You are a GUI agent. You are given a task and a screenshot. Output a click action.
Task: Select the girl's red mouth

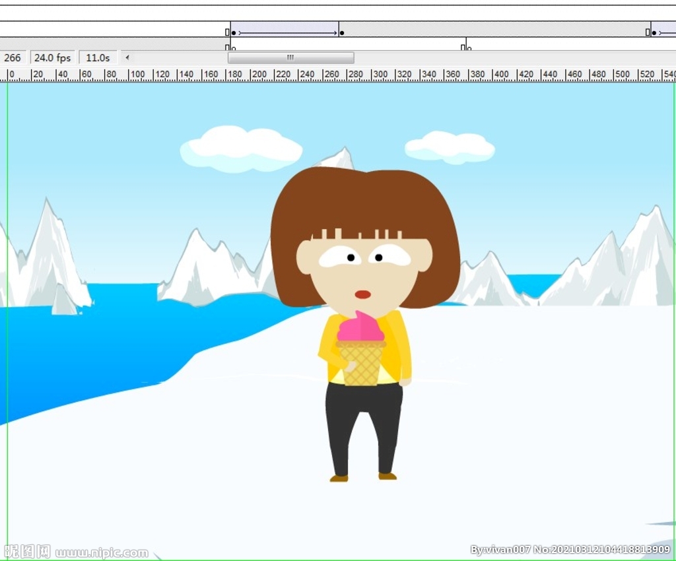(362, 294)
